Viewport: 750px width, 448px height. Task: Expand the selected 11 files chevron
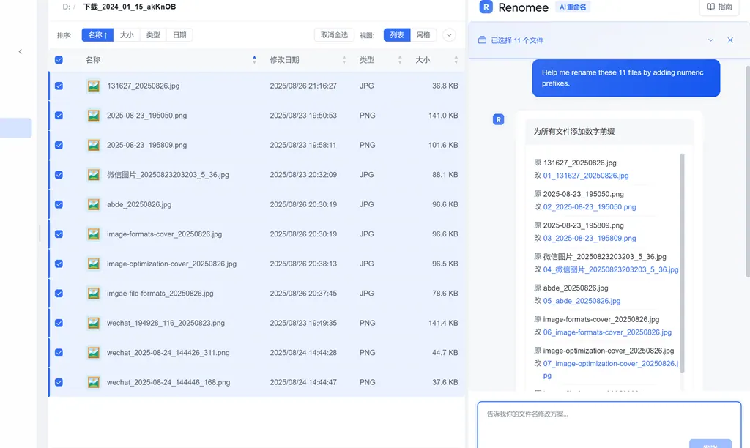[x=710, y=40]
